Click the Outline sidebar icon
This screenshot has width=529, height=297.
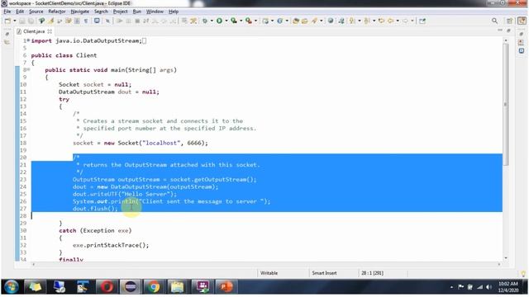click(x=522, y=51)
